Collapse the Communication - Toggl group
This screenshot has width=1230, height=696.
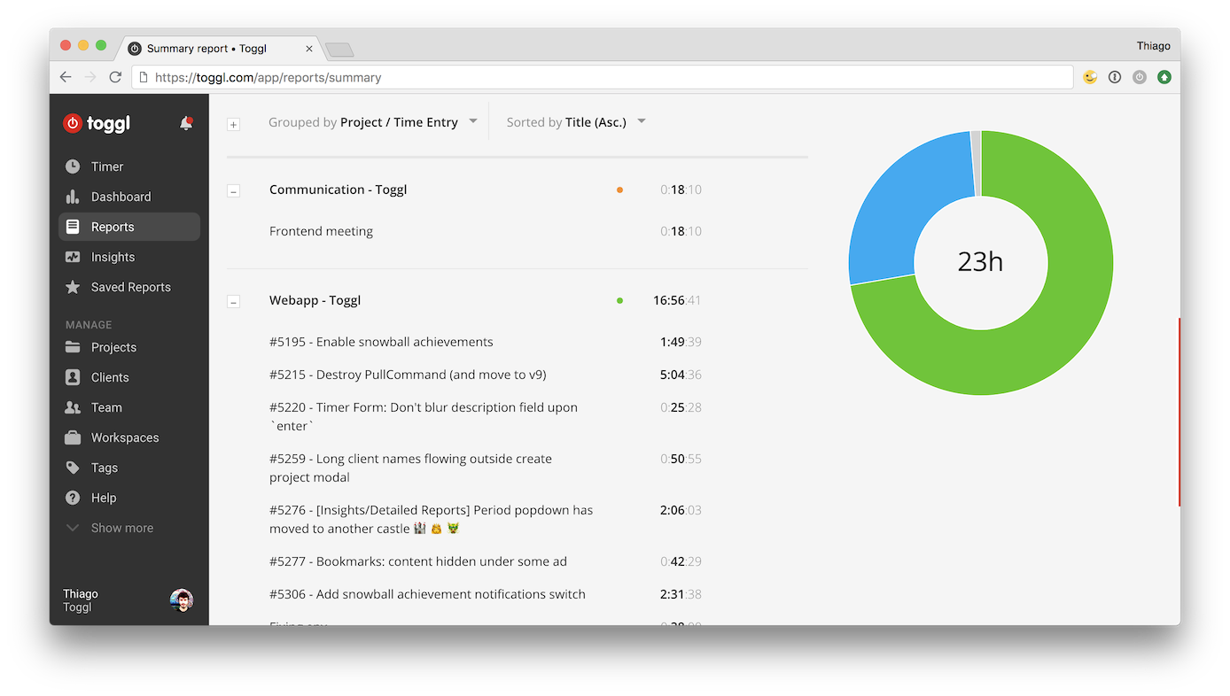pos(234,191)
